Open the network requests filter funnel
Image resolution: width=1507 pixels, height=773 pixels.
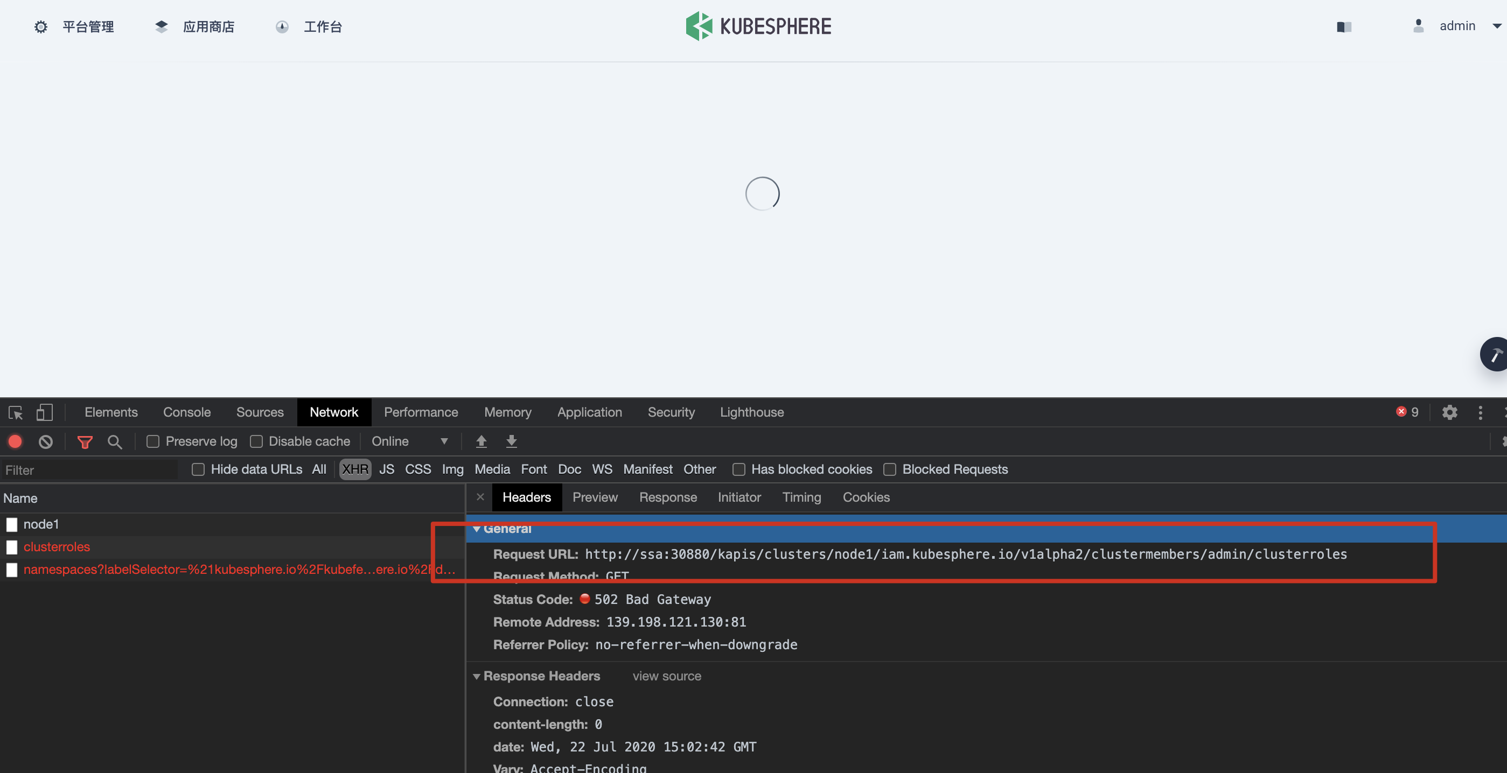tap(85, 441)
